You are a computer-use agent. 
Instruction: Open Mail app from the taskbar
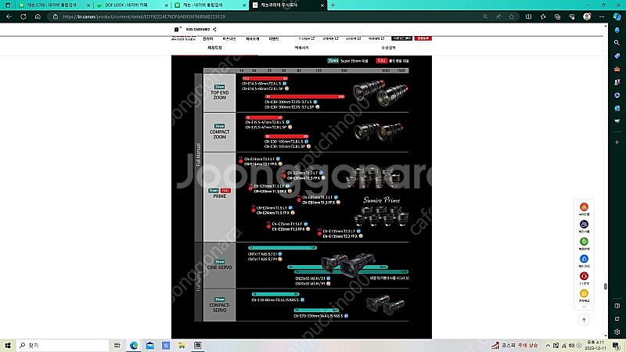[149, 345]
